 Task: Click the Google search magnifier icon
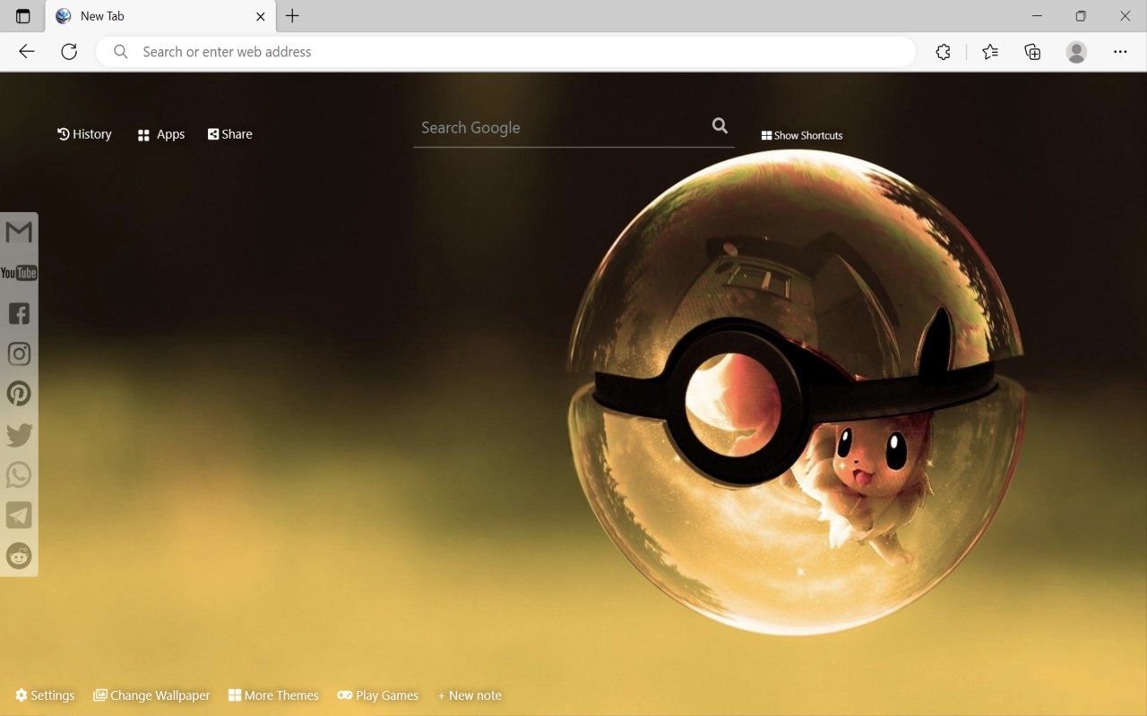(720, 126)
